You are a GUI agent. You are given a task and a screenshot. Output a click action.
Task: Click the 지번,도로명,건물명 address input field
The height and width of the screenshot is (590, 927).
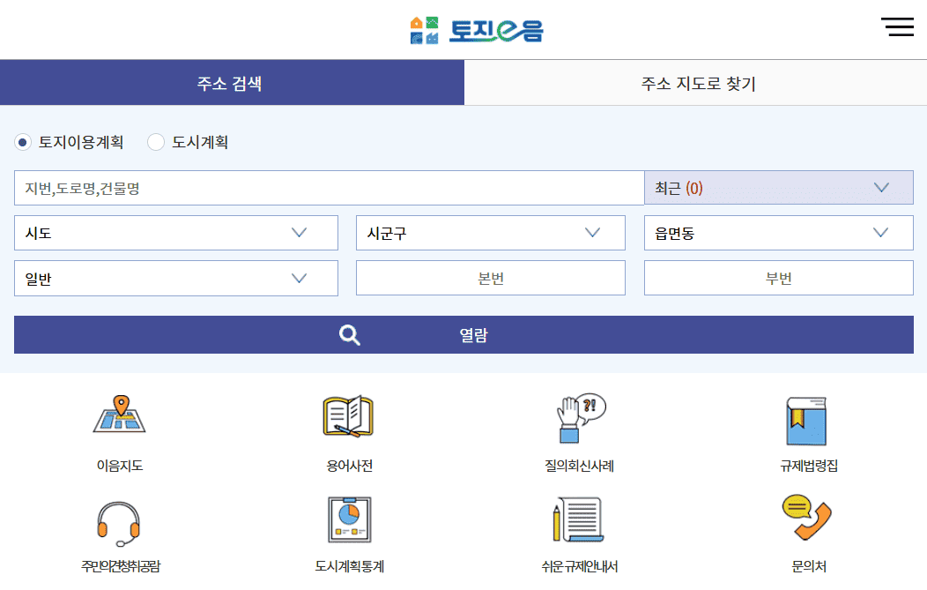click(326, 187)
